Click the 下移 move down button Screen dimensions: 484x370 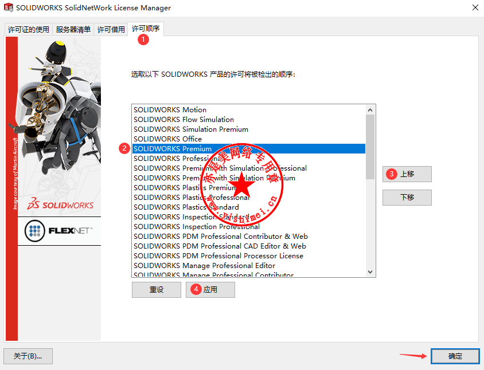click(407, 198)
